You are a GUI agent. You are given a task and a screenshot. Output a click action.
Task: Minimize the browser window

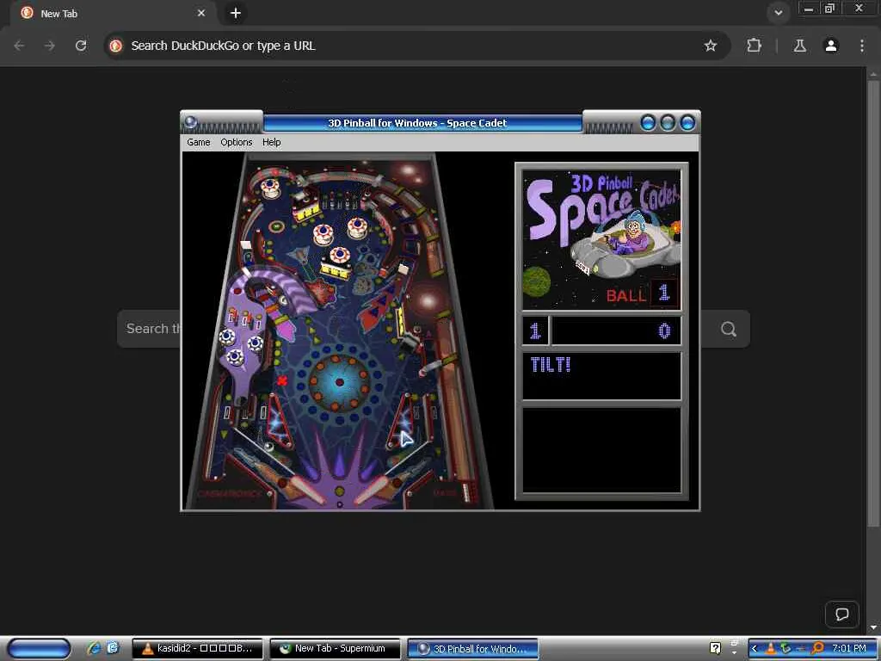[x=809, y=9]
